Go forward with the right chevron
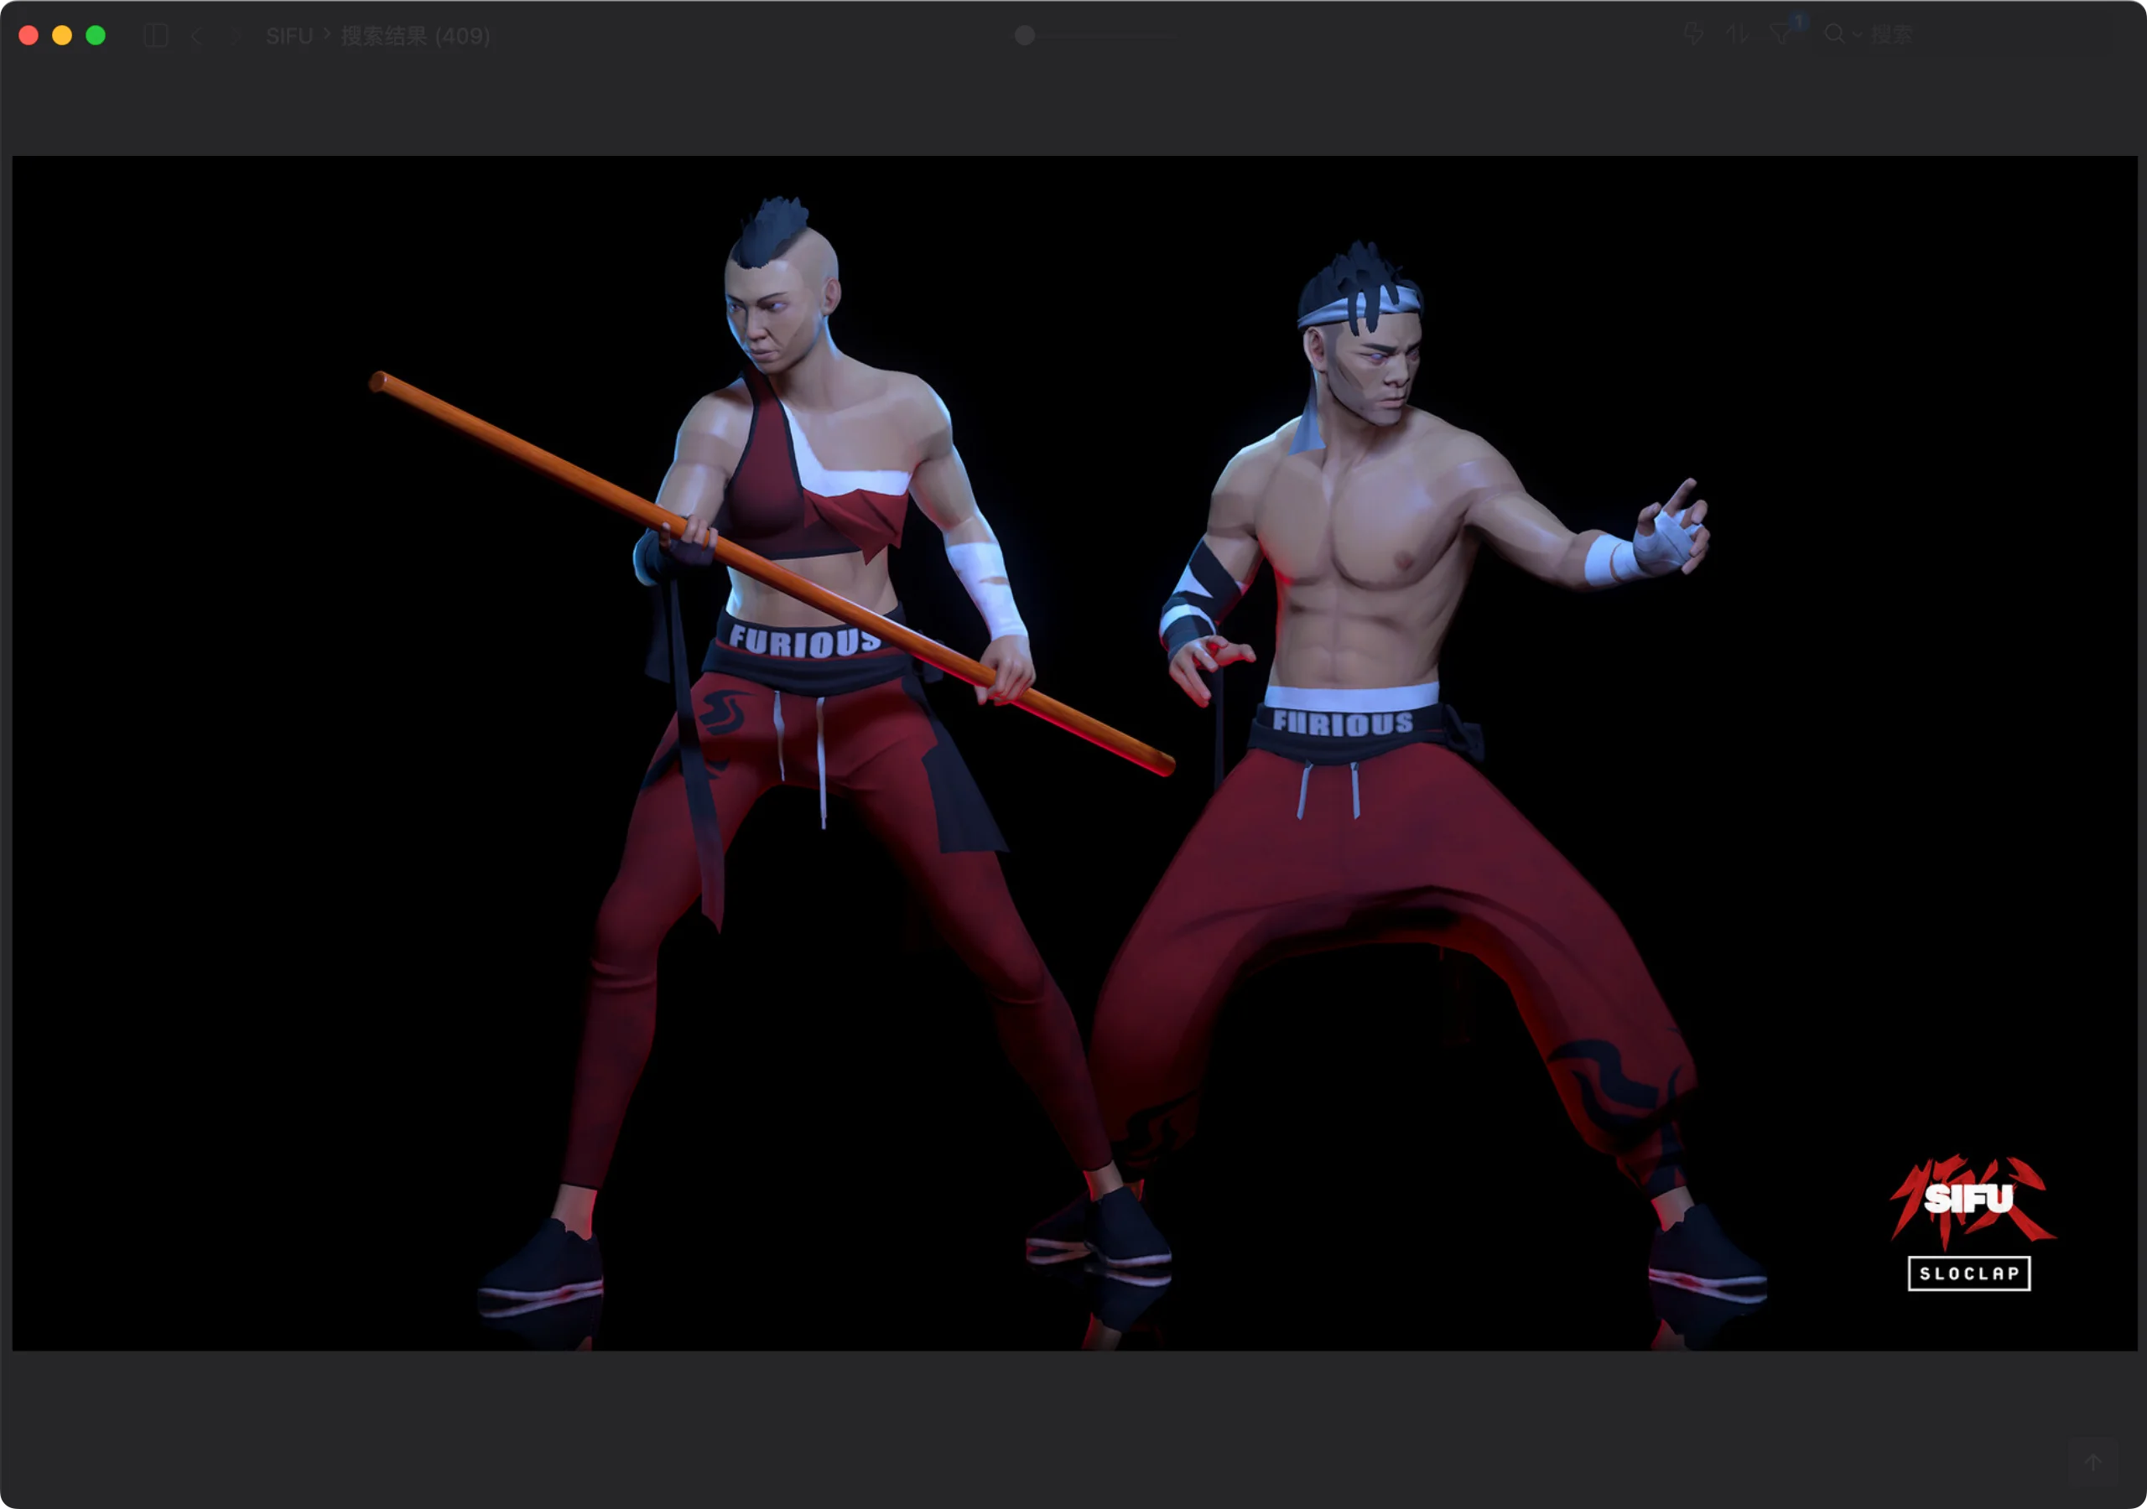Image resolution: width=2147 pixels, height=1509 pixels. click(236, 35)
